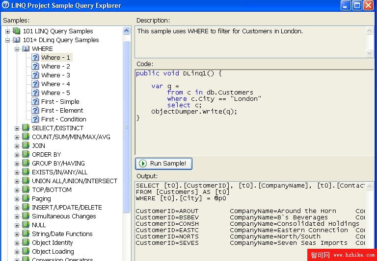Screen dimensions: 377x261
Task: Expand the COUNT/SUM/MIN/MAX/AVG node
Action: (x=17, y=137)
